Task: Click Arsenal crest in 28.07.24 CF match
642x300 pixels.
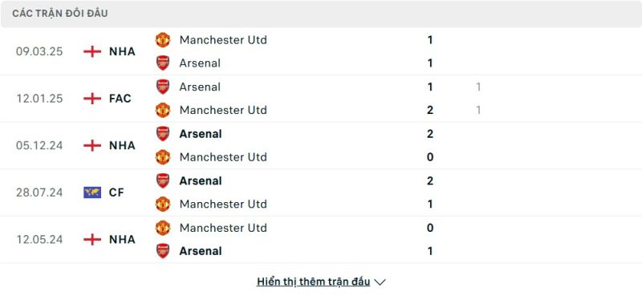Action: 163,180
